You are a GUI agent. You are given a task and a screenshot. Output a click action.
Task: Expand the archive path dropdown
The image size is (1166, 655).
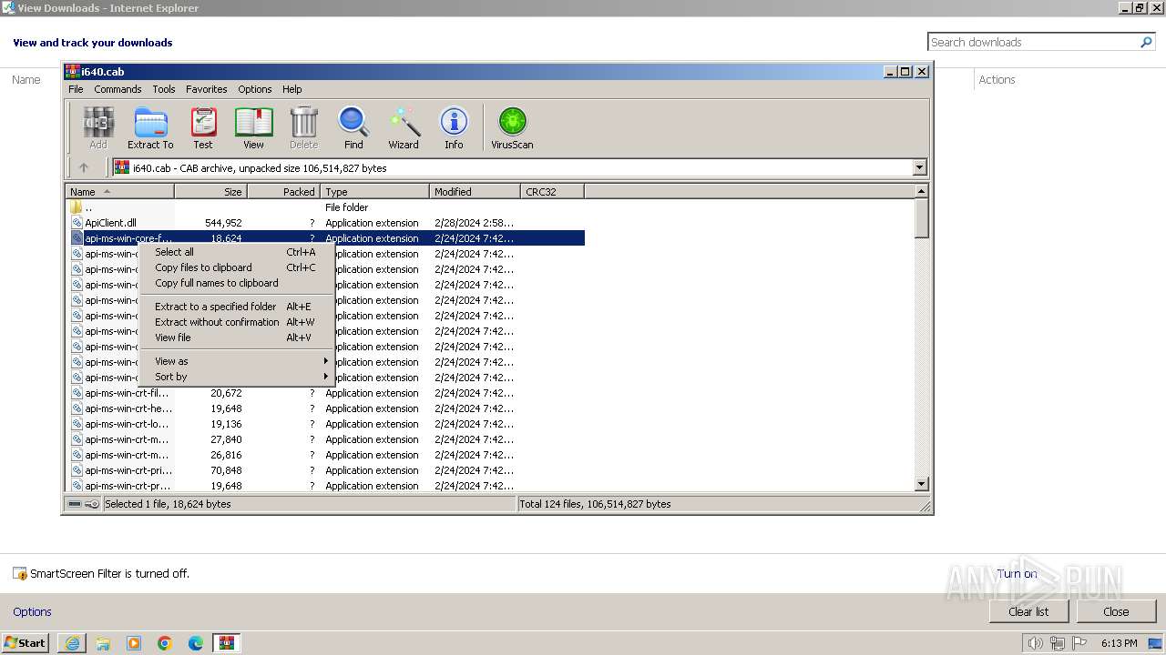tap(919, 167)
